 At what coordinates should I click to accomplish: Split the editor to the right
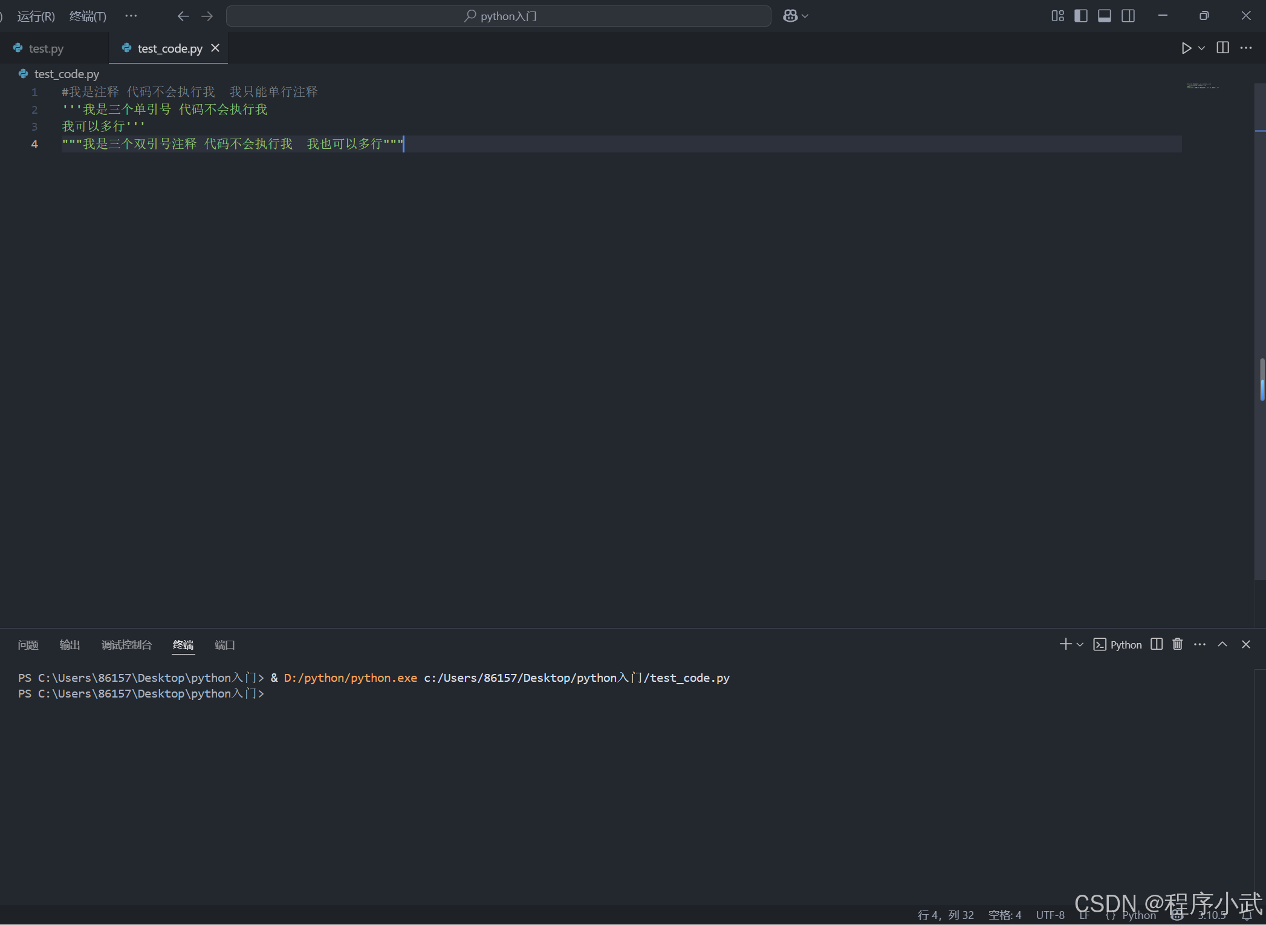1222,48
